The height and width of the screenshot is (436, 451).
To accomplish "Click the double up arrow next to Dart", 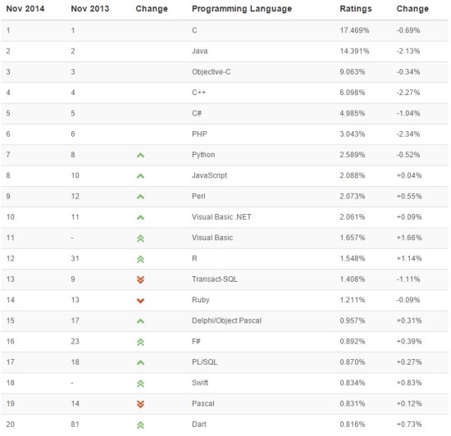I will (x=140, y=425).
